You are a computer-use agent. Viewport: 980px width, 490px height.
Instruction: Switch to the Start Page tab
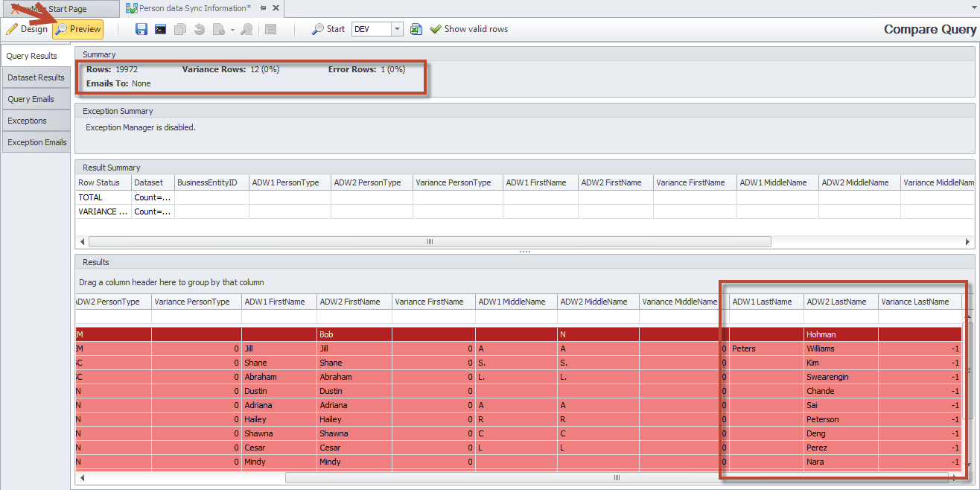(60, 9)
